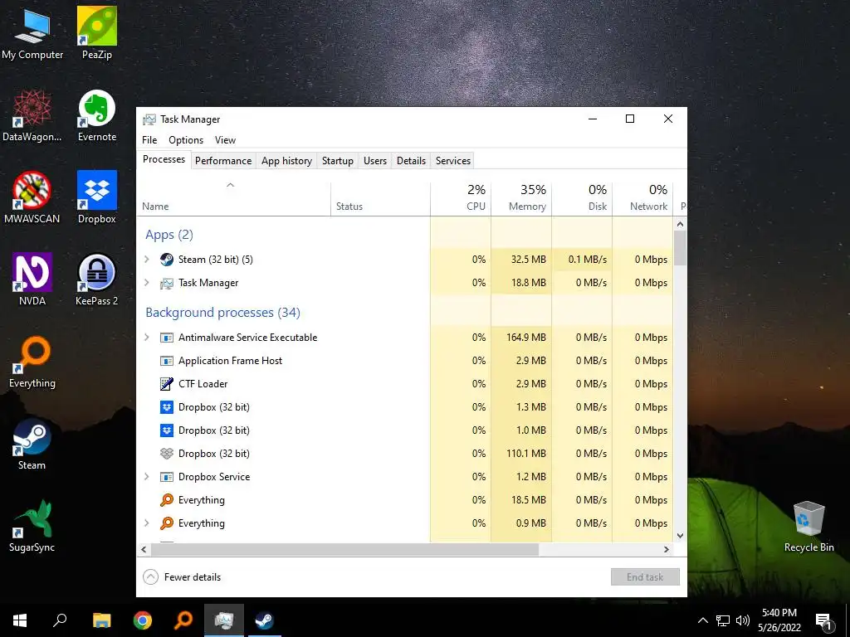Switch to the Users tab
Viewport: 850px width, 637px height.
(375, 161)
